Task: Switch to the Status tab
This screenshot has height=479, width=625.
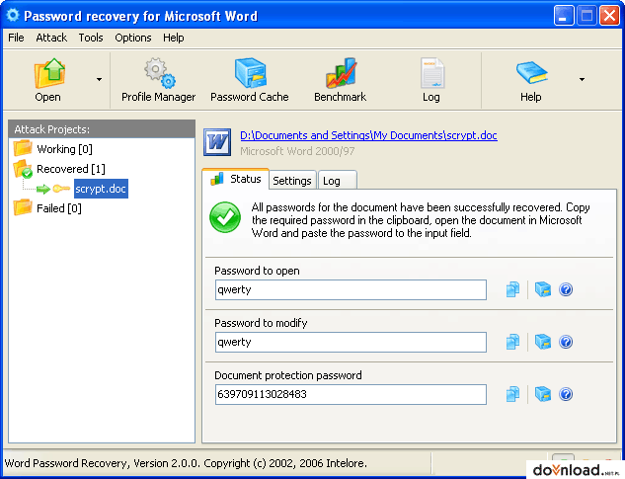Action: coord(236,179)
